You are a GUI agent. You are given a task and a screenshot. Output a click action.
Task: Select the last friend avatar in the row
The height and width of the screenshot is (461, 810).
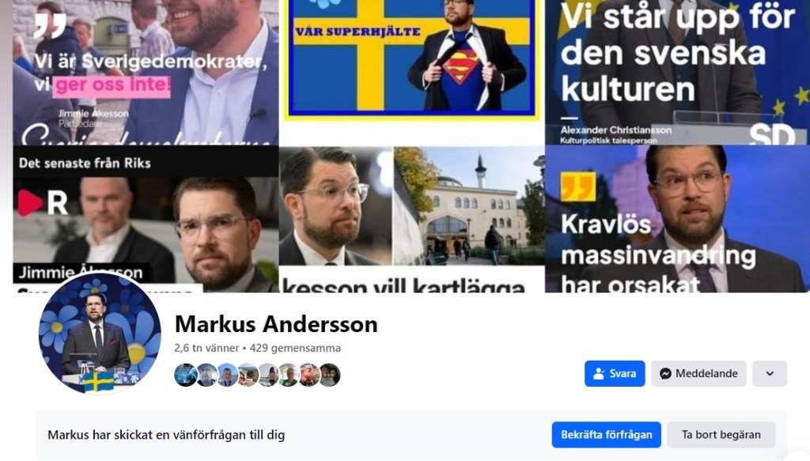[x=330, y=375]
